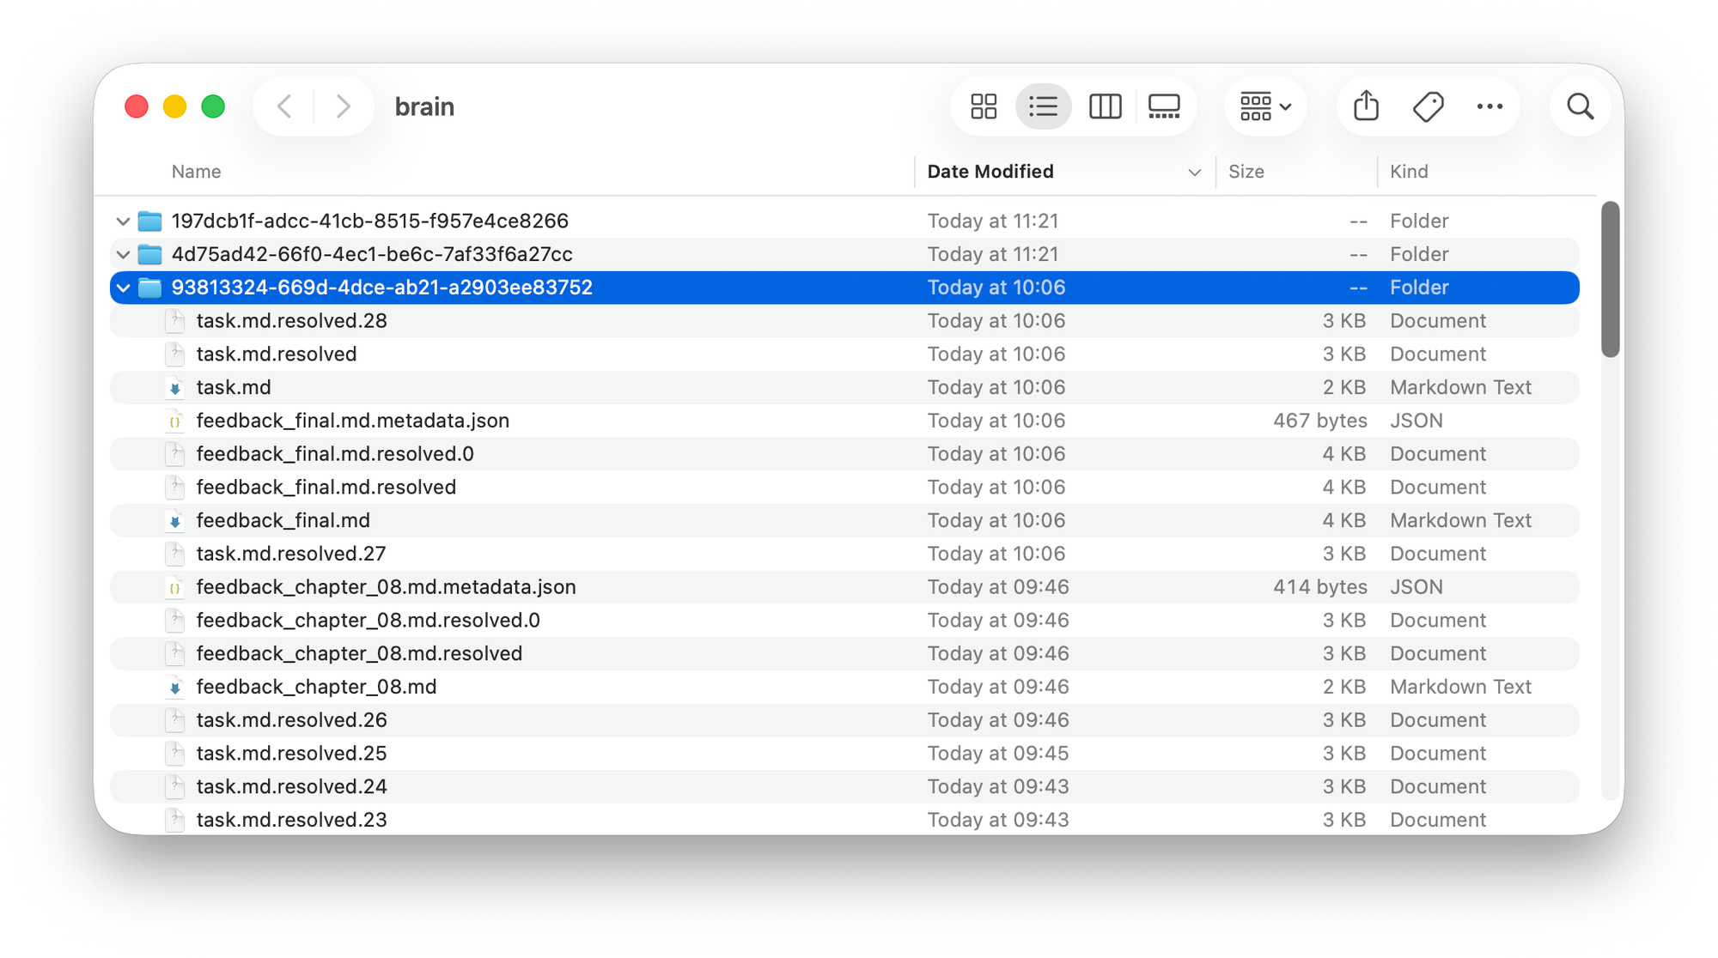Switch to list view

pyautogui.click(x=1043, y=106)
